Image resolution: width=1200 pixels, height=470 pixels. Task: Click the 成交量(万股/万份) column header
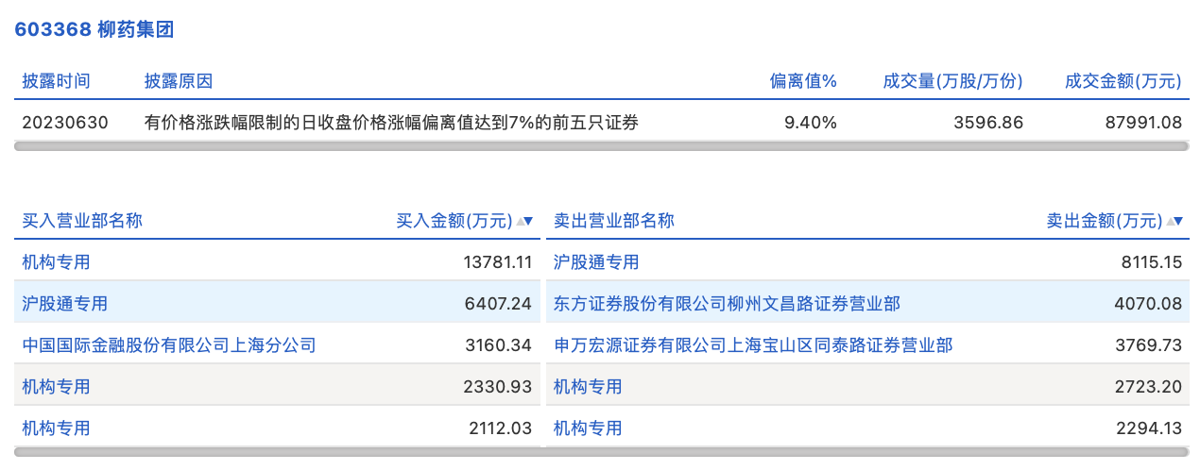[x=952, y=81]
